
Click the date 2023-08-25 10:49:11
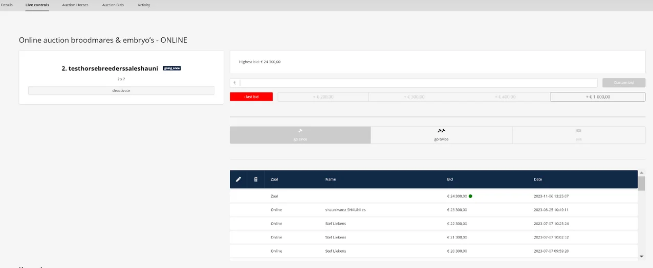pos(551,210)
